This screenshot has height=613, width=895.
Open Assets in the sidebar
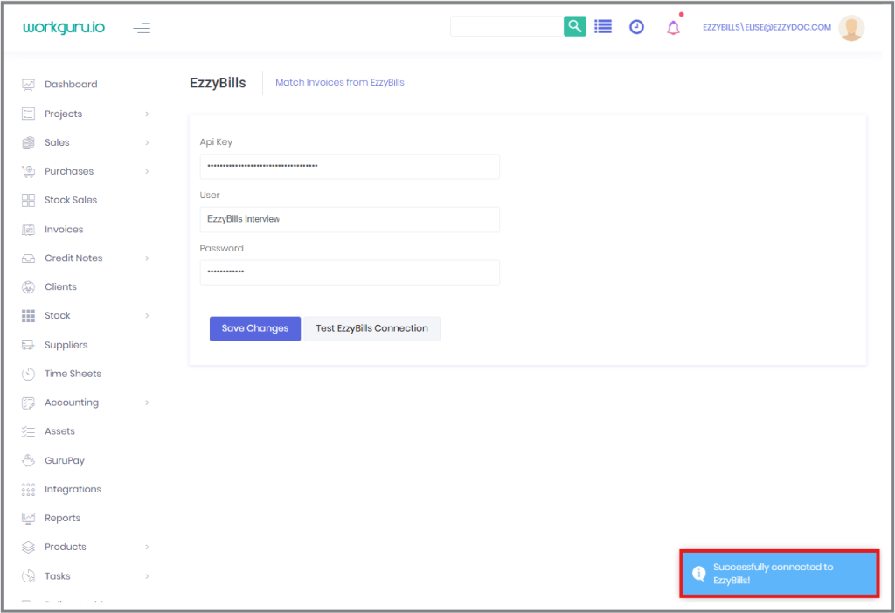pyautogui.click(x=59, y=431)
